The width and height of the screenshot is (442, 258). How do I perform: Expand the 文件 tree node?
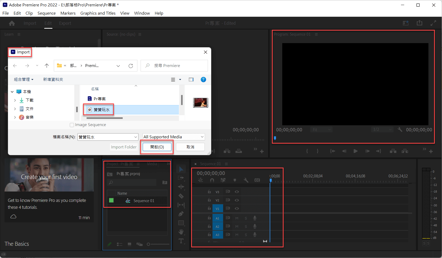(15, 109)
